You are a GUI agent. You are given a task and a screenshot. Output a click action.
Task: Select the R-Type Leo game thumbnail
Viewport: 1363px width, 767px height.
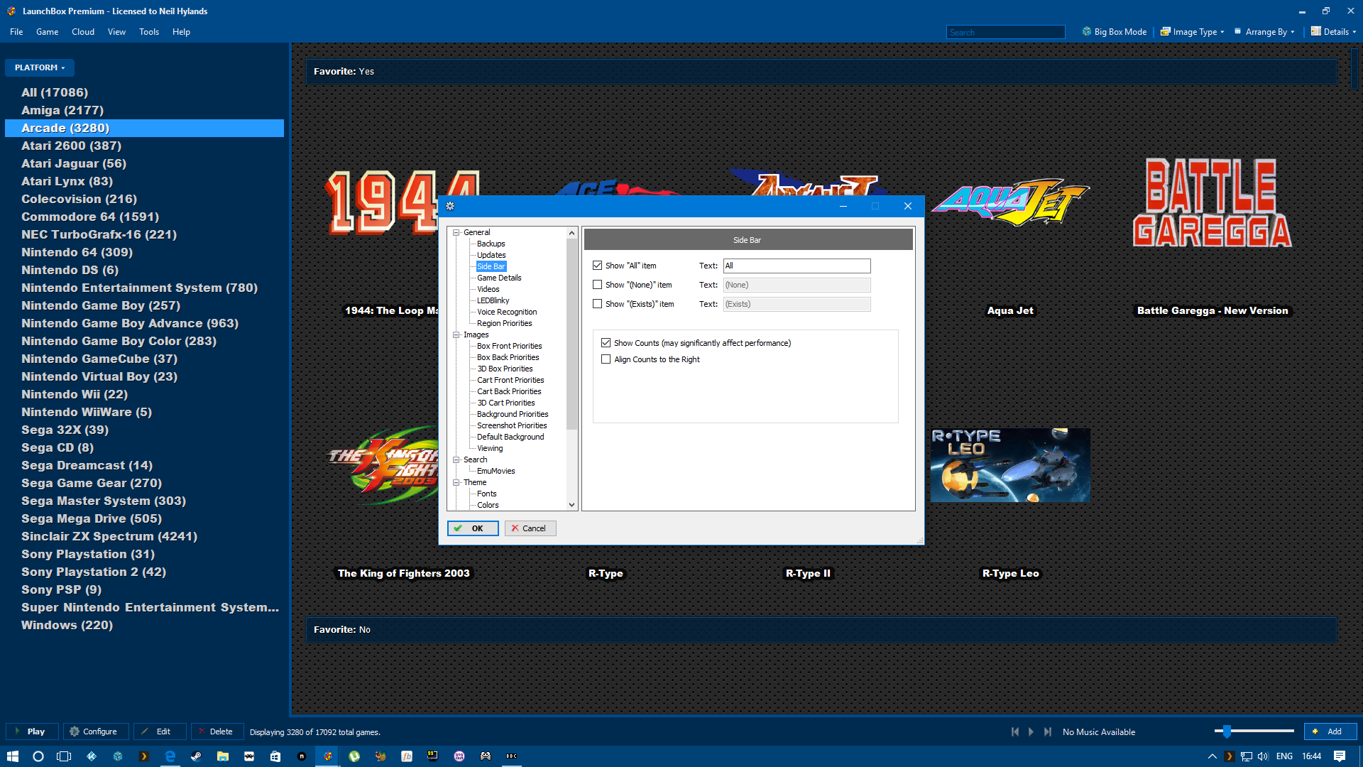[x=1010, y=465]
